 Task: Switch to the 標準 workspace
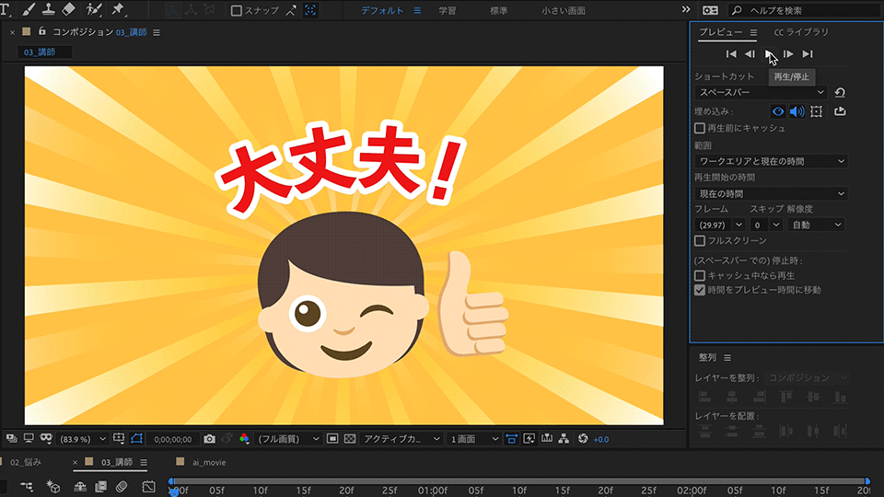(x=498, y=11)
